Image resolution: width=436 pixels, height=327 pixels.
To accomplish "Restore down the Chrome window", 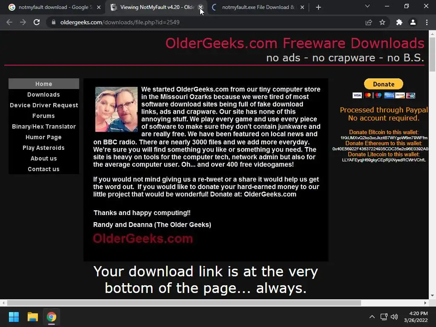I will 407,6.
